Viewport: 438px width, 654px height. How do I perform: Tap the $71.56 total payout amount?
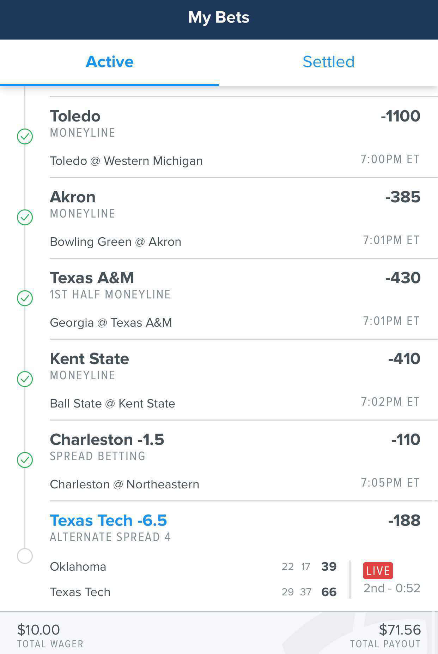(x=400, y=630)
